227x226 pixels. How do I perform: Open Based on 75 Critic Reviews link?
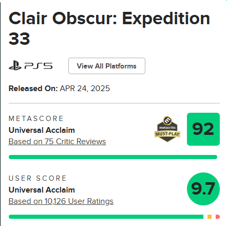(58, 142)
